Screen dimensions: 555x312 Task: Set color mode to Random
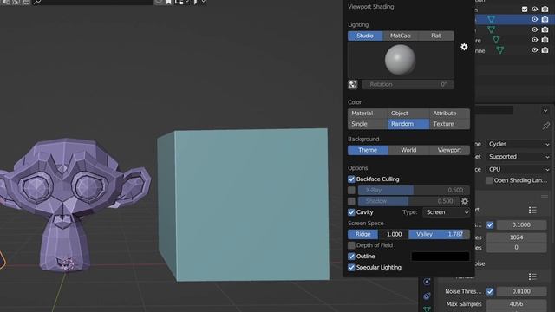pos(408,124)
